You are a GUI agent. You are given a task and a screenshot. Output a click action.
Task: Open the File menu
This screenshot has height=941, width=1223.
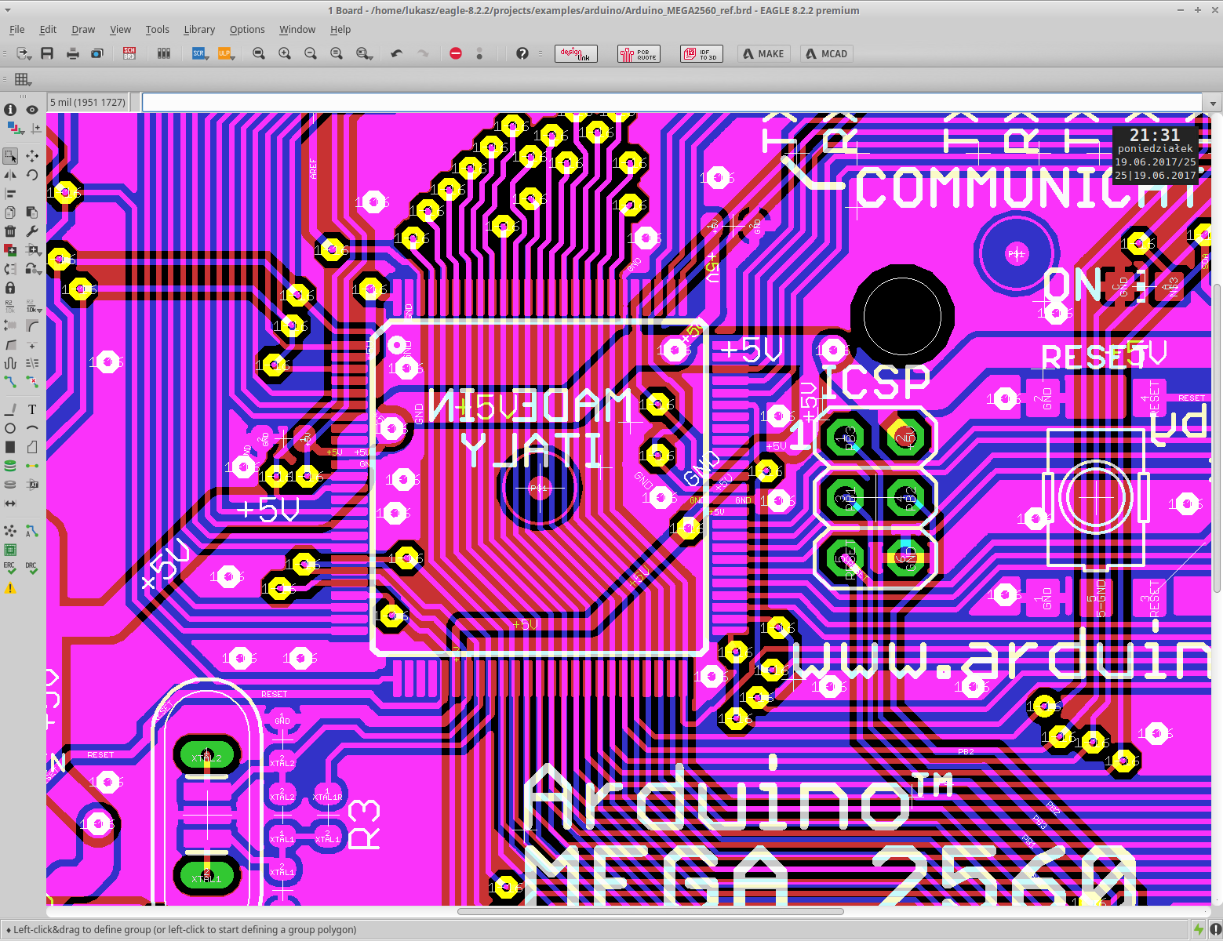pyautogui.click(x=16, y=30)
